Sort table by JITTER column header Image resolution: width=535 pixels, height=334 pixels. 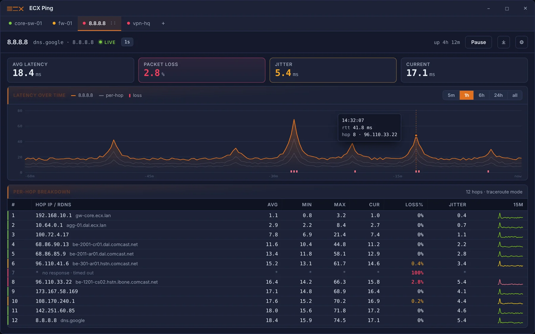point(457,205)
